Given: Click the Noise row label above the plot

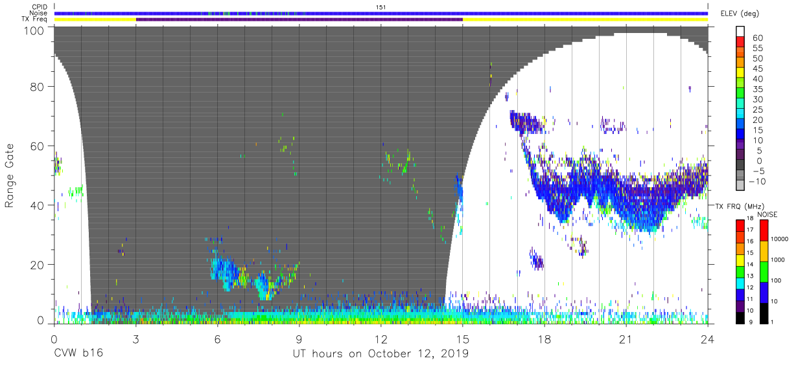Looking at the screenshot, I should 38,13.
